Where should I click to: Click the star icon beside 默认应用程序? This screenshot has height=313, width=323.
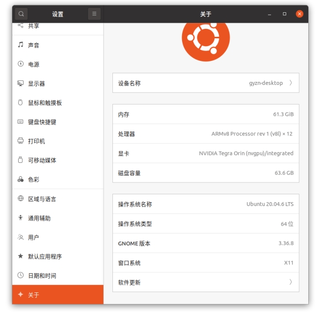[x=21, y=256]
